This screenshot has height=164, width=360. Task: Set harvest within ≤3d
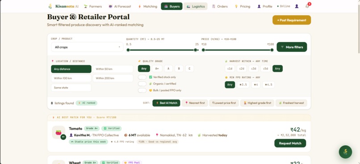pyautogui.click(x=254, y=68)
